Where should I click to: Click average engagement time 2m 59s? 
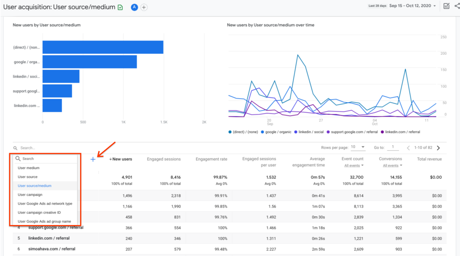pos(318,249)
